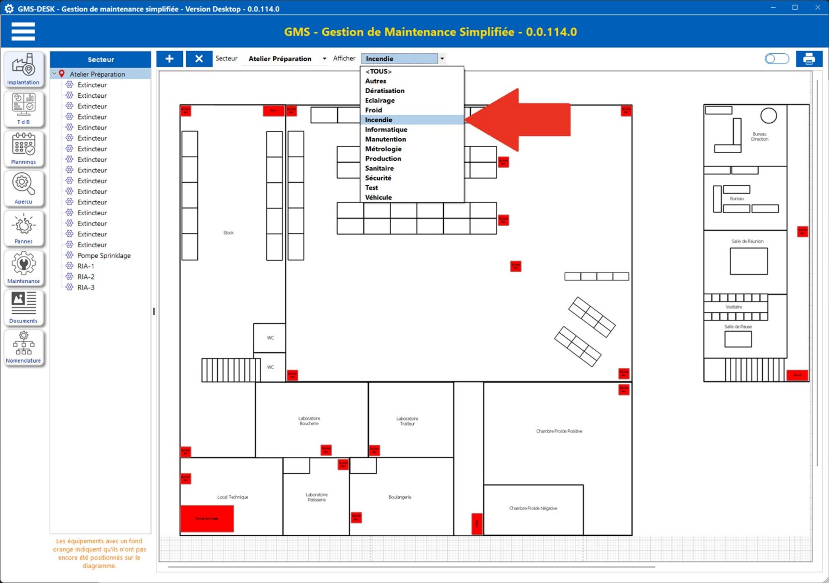
Task: Select Sécurité from the dropdown list
Action: (x=378, y=178)
